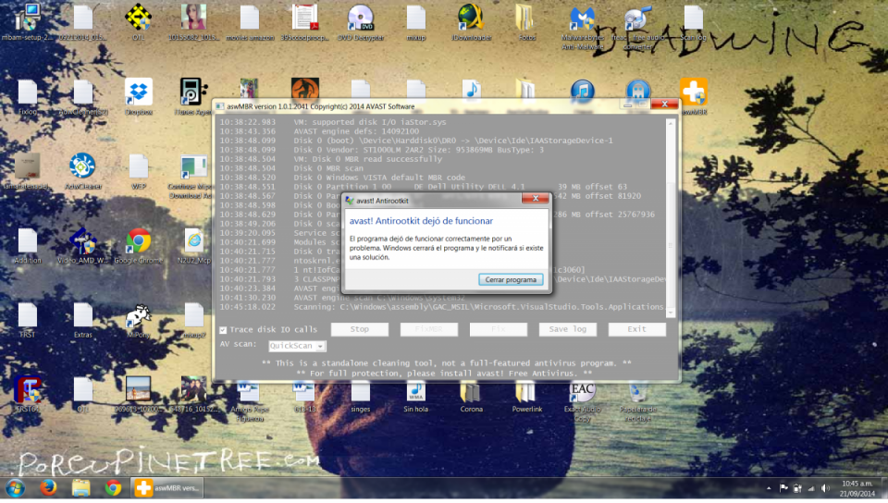Open the FRST text file icon
Image resolution: width=888 pixels, height=503 pixels.
[27, 320]
